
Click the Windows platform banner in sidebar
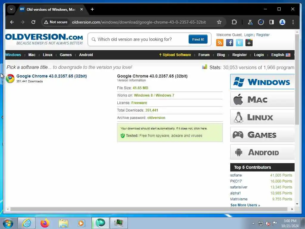tap(262, 82)
